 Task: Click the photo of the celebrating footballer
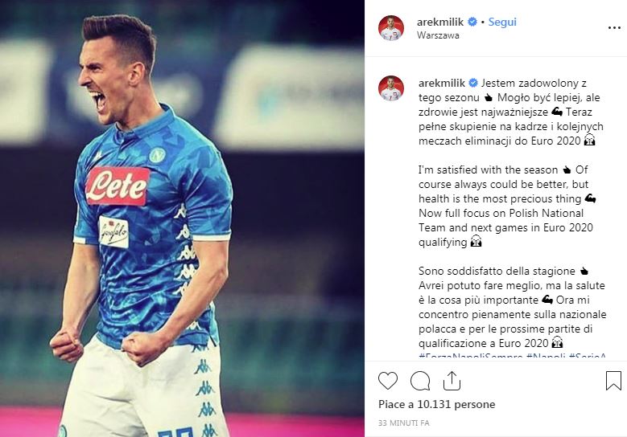tap(182, 218)
